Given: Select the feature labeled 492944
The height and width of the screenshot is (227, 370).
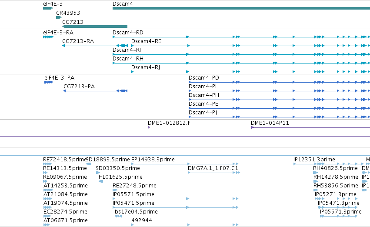Looking at the screenshot, I should pos(142,221).
